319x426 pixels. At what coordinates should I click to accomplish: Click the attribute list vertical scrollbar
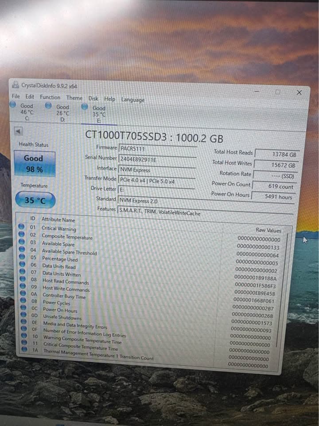pyautogui.click(x=282, y=291)
